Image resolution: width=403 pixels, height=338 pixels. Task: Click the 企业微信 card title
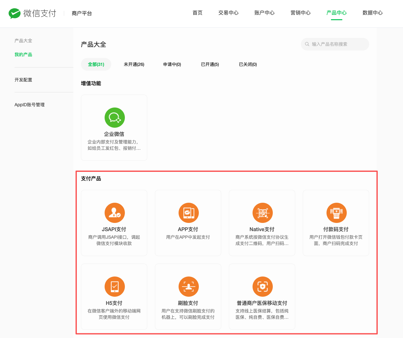coord(114,134)
